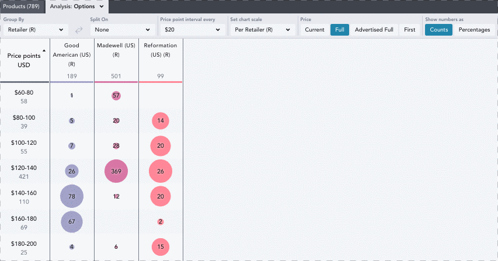Click Madewell 369 bubble at $120-140

[116, 171]
